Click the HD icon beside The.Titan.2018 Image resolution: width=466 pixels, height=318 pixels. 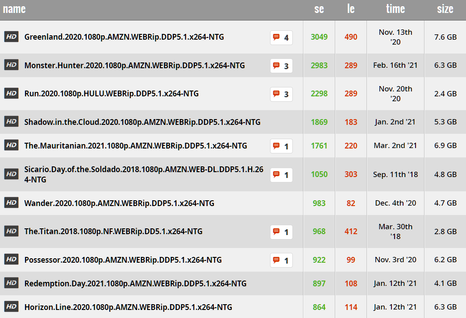tap(11, 231)
